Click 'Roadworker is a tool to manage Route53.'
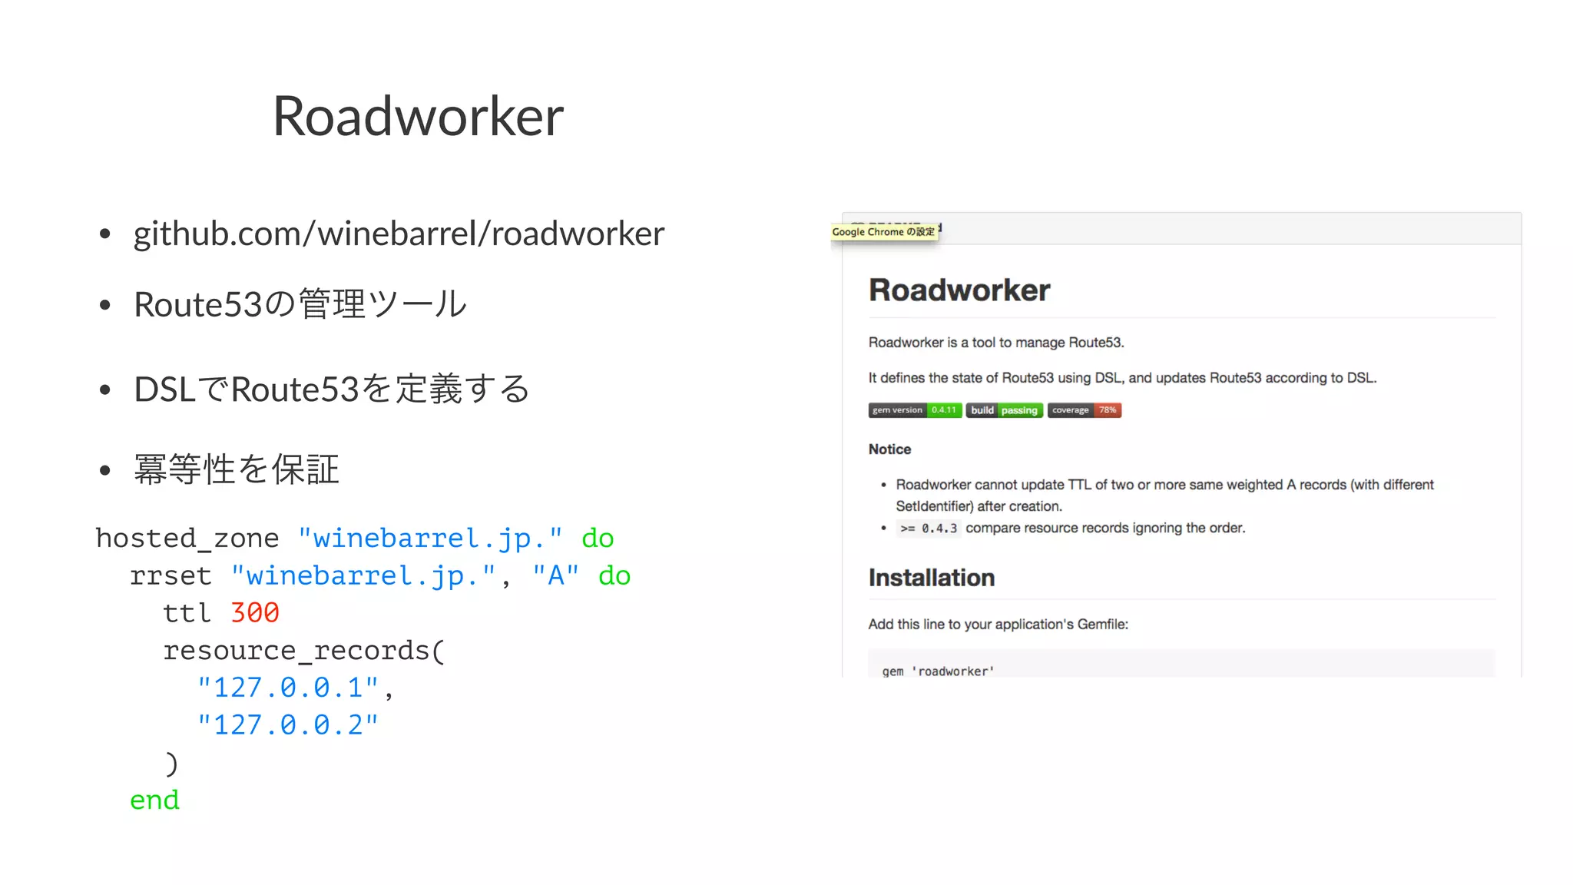Viewport: 1573px width, 885px height. point(996,343)
